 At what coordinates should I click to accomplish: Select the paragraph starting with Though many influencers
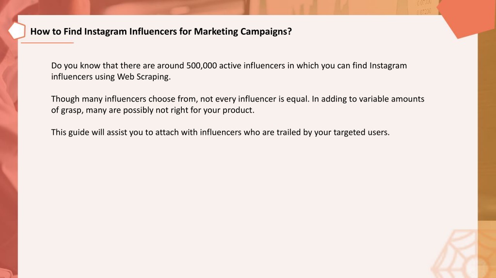(238, 104)
